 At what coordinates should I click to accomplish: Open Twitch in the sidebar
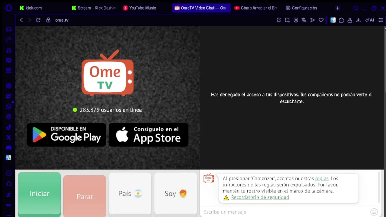[x=8, y=96]
